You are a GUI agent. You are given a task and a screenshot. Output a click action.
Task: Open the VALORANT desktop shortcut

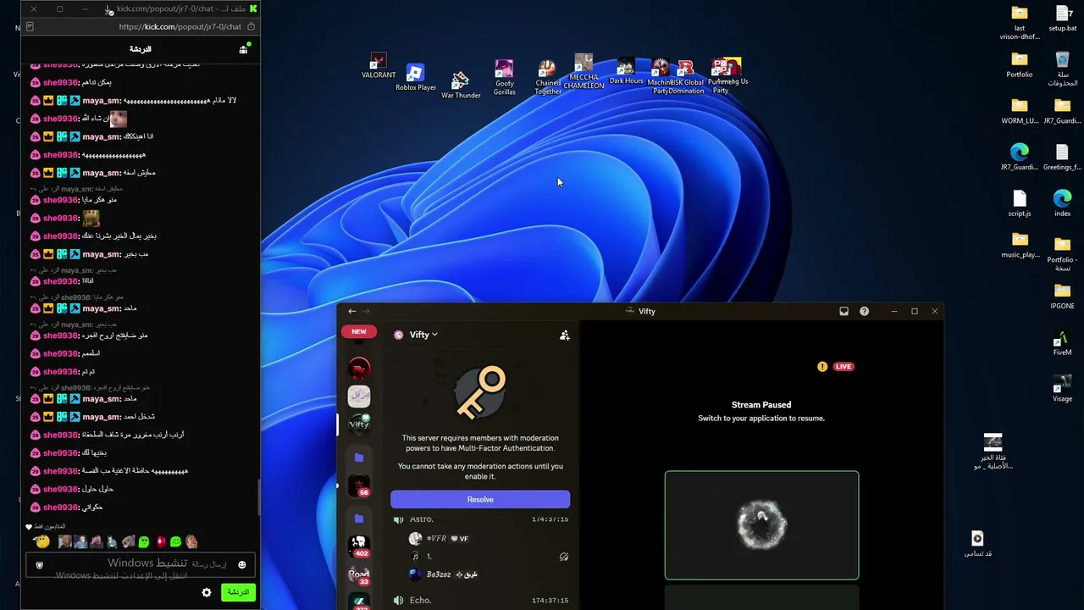(x=378, y=65)
